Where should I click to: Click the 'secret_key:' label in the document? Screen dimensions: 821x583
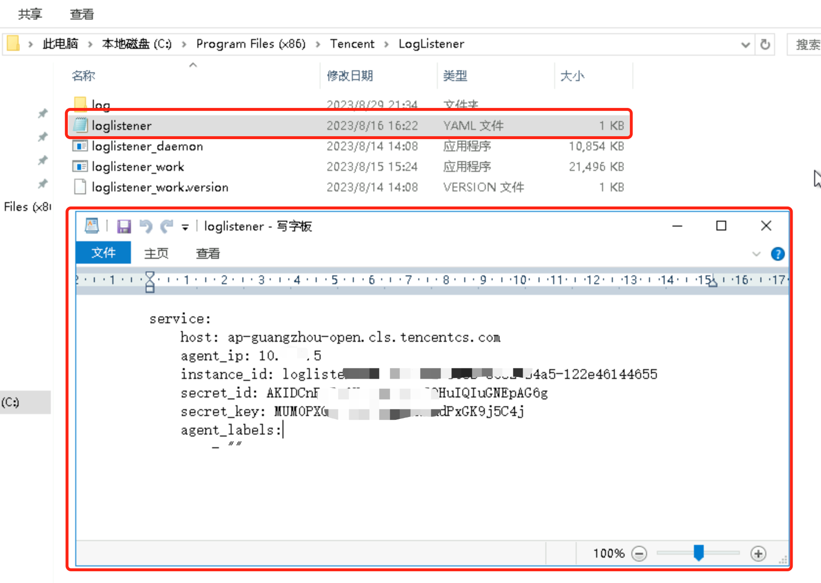coord(223,412)
